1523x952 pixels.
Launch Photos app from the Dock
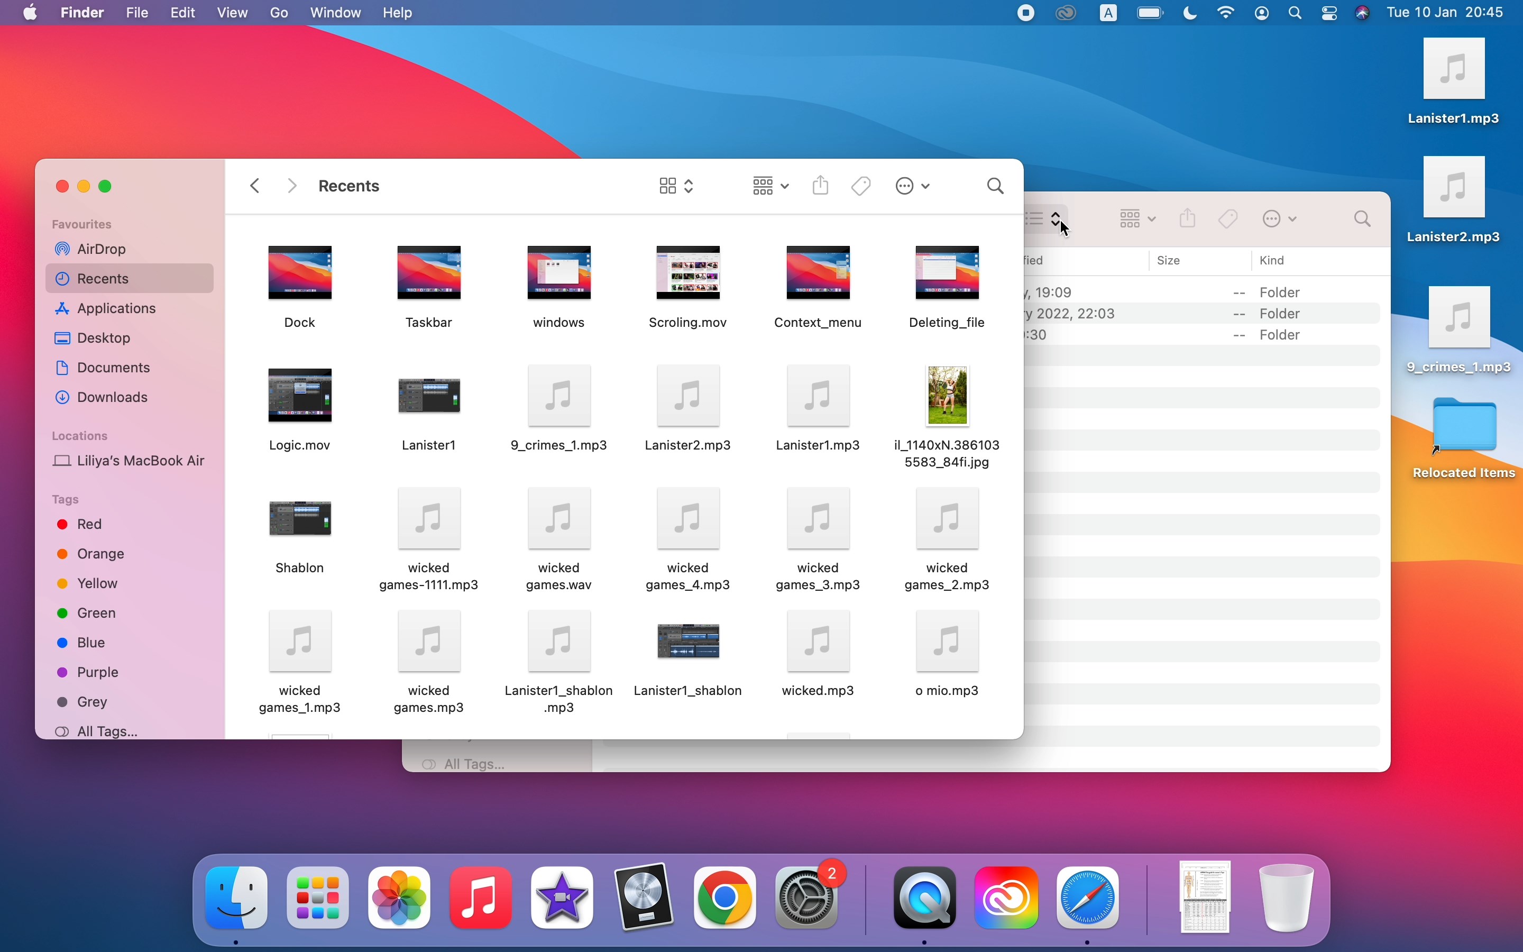[400, 897]
